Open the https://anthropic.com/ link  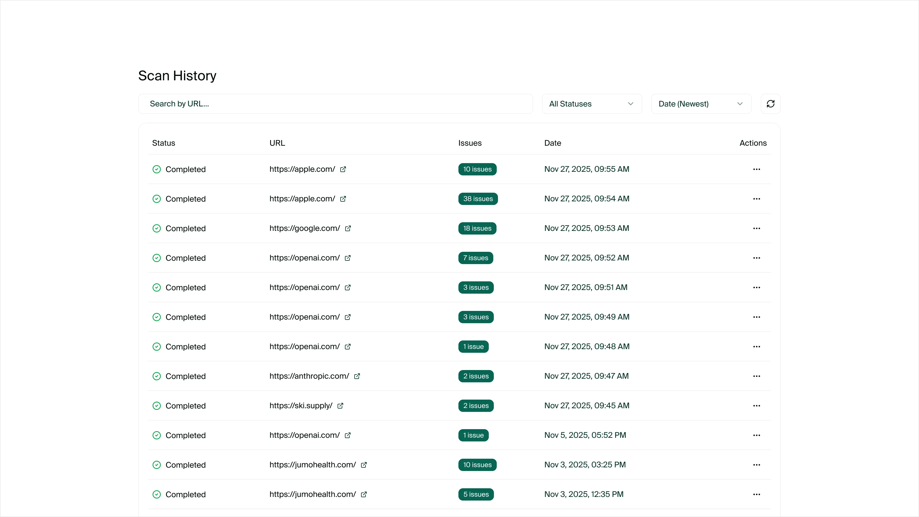coord(309,376)
